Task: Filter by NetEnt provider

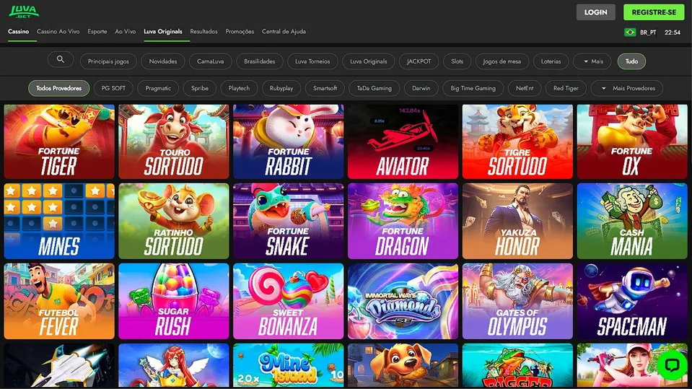Action: click(x=525, y=88)
